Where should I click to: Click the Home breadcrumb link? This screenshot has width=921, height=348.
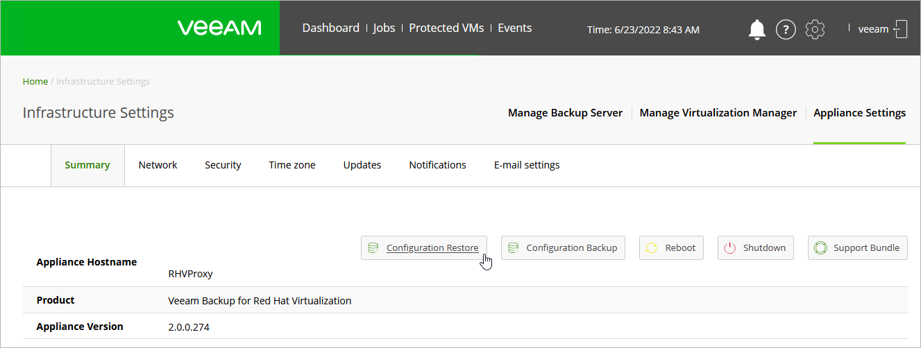(35, 81)
